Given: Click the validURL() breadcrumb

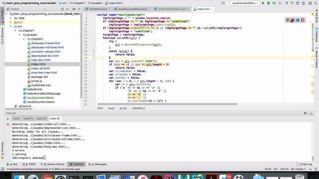Looking at the screenshot, I should click(x=139, y=108).
